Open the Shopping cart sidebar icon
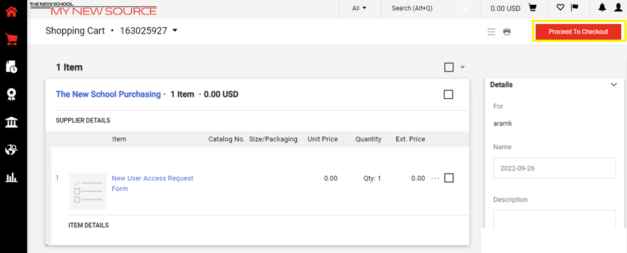 pos(12,39)
